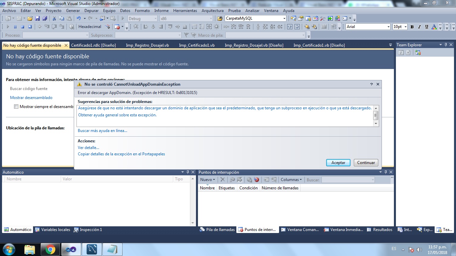Viewport: 456px width, 256px height.
Task: Open the Columnas dropdown in breakpoints
Action: pyautogui.click(x=291, y=180)
